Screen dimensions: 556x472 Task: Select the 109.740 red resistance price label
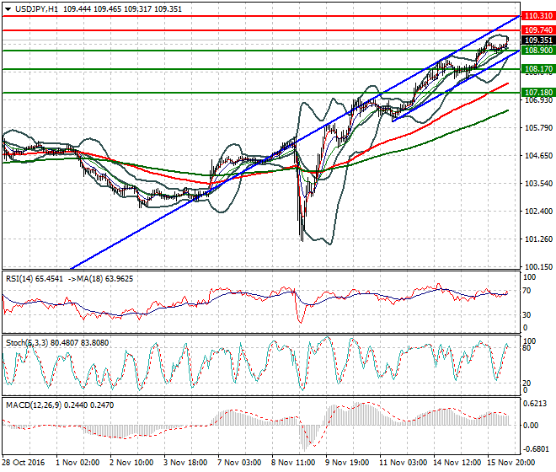538,30
